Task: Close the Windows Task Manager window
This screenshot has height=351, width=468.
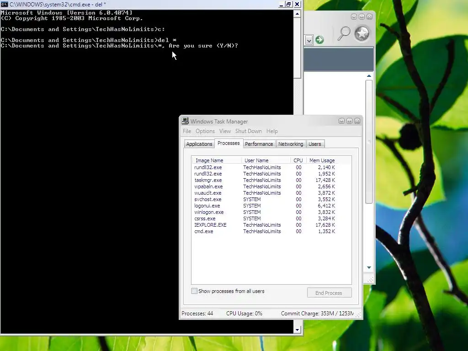Action: tap(357, 121)
